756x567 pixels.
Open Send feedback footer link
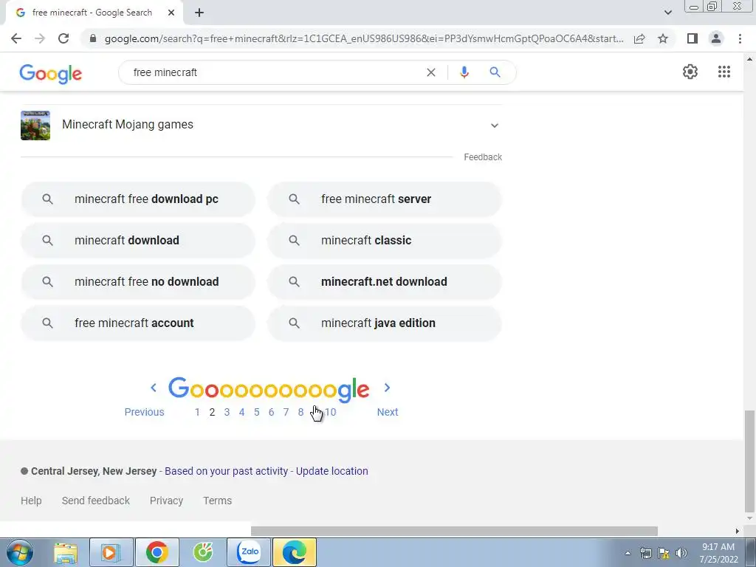click(95, 501)
